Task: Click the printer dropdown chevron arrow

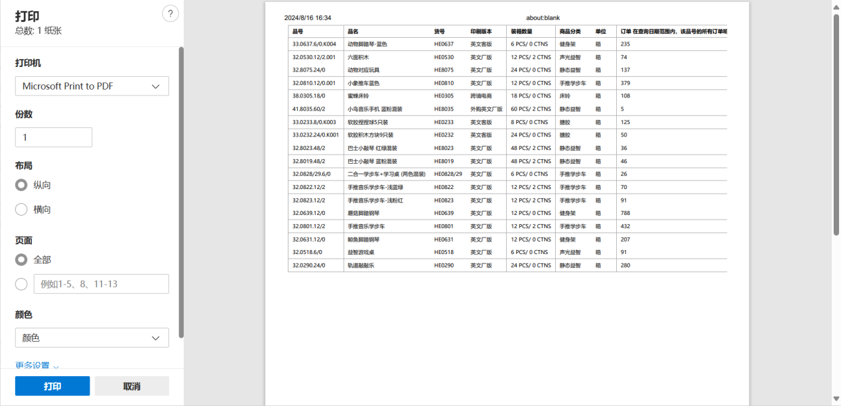Action: coord(156,86)
